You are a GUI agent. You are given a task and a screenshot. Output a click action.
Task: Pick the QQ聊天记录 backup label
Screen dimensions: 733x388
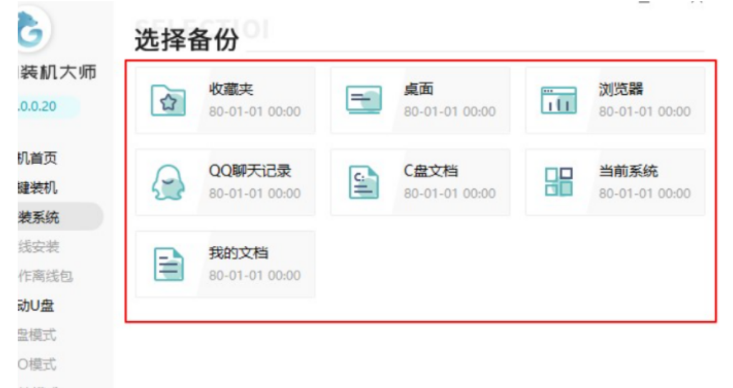coord(250,172)
